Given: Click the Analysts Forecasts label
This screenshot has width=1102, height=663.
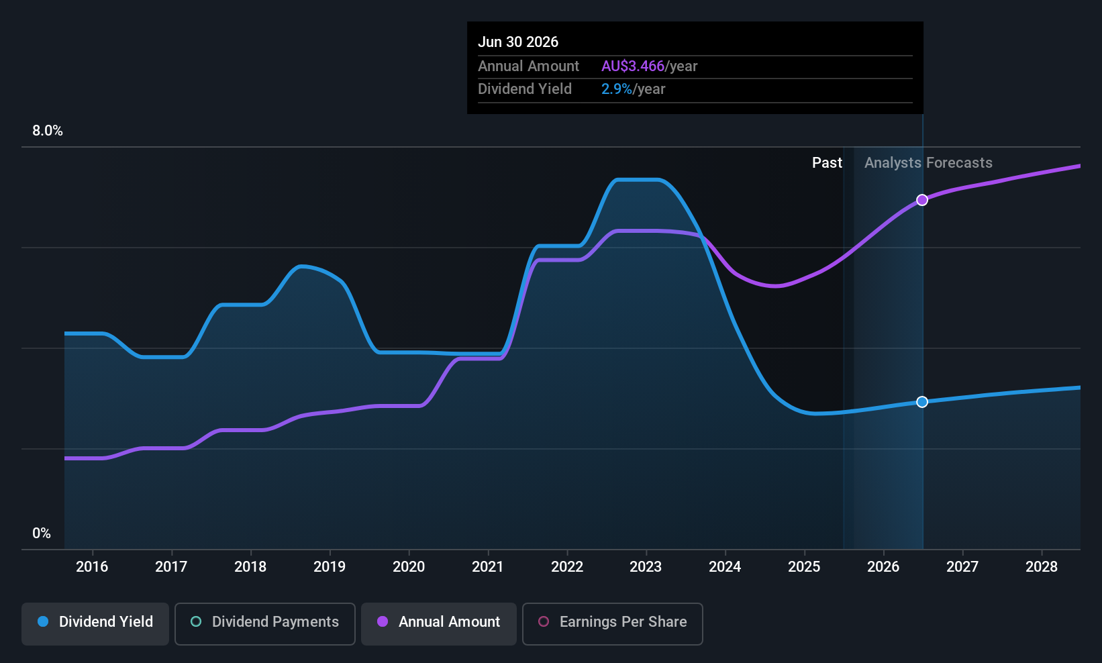Looking at the screenshot, I should pos(928,163).
